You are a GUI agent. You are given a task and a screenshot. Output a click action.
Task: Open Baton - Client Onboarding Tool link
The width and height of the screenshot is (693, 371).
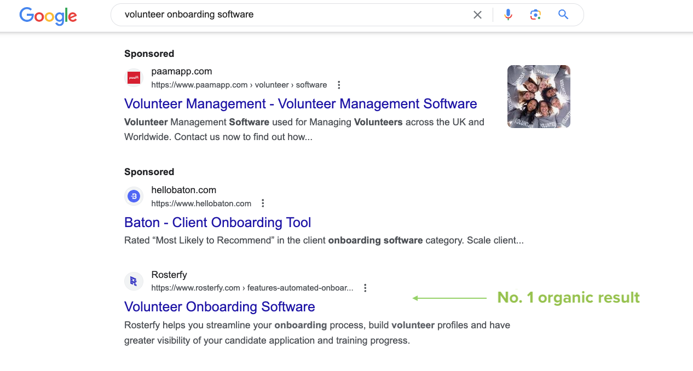tap(217, 223)
